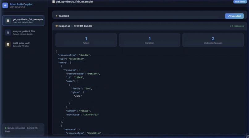
Task: Click the "resourceType": "Patient" line
Action: [x=83, y=74]
